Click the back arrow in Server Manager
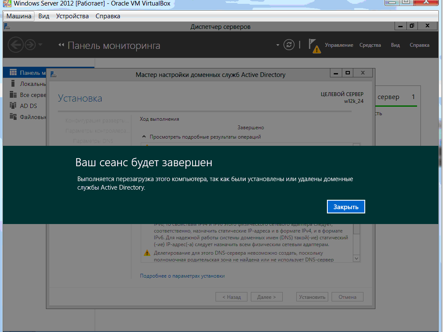The width and height of the screenshot is (443, 332). 16,45
